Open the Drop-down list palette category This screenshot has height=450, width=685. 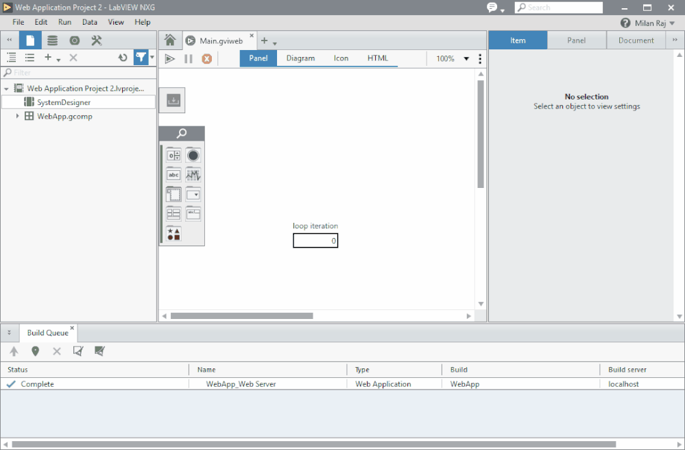pyautogui.click(x=193, y=194)
